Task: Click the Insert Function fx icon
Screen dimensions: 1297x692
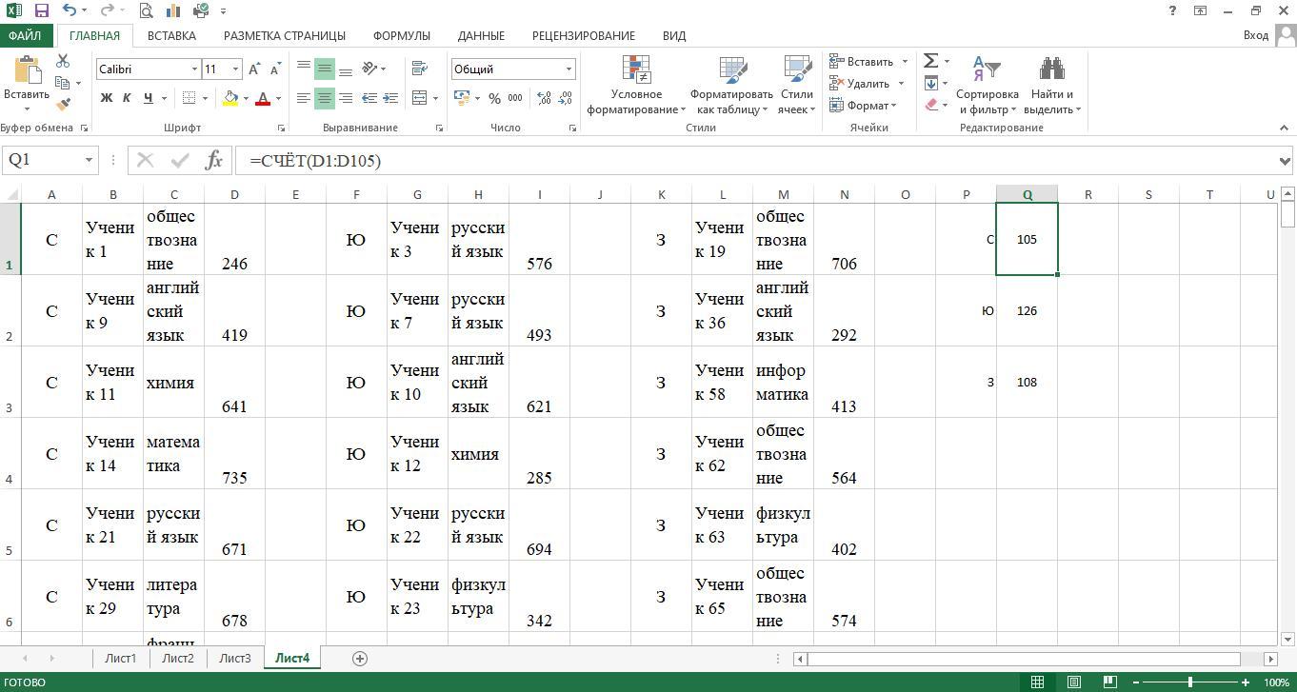Action: 214,160
